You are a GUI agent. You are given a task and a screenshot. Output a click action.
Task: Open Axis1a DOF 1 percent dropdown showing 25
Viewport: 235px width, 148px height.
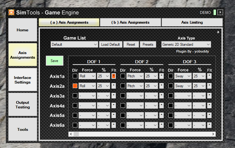pos(103,76)
